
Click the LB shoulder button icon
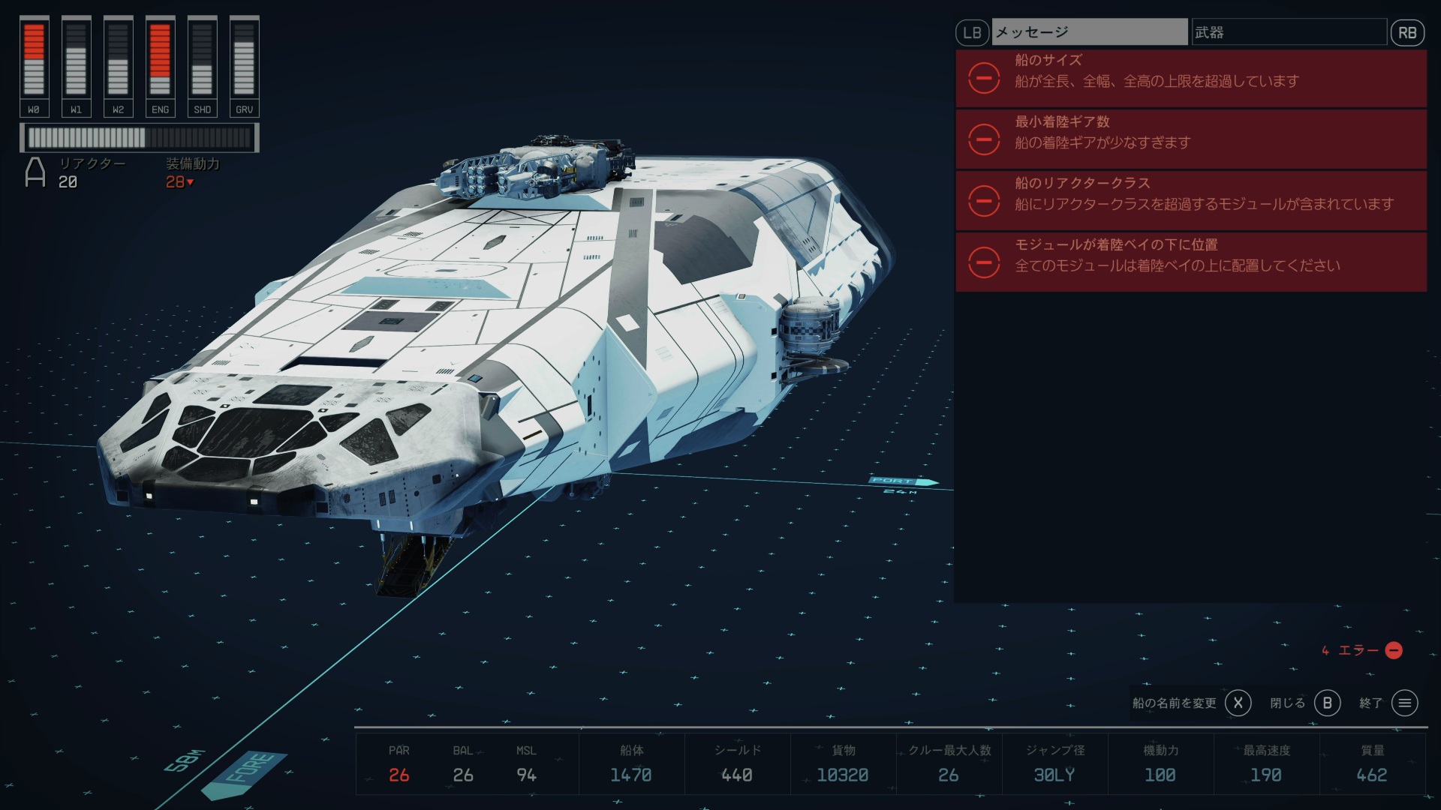972,33
